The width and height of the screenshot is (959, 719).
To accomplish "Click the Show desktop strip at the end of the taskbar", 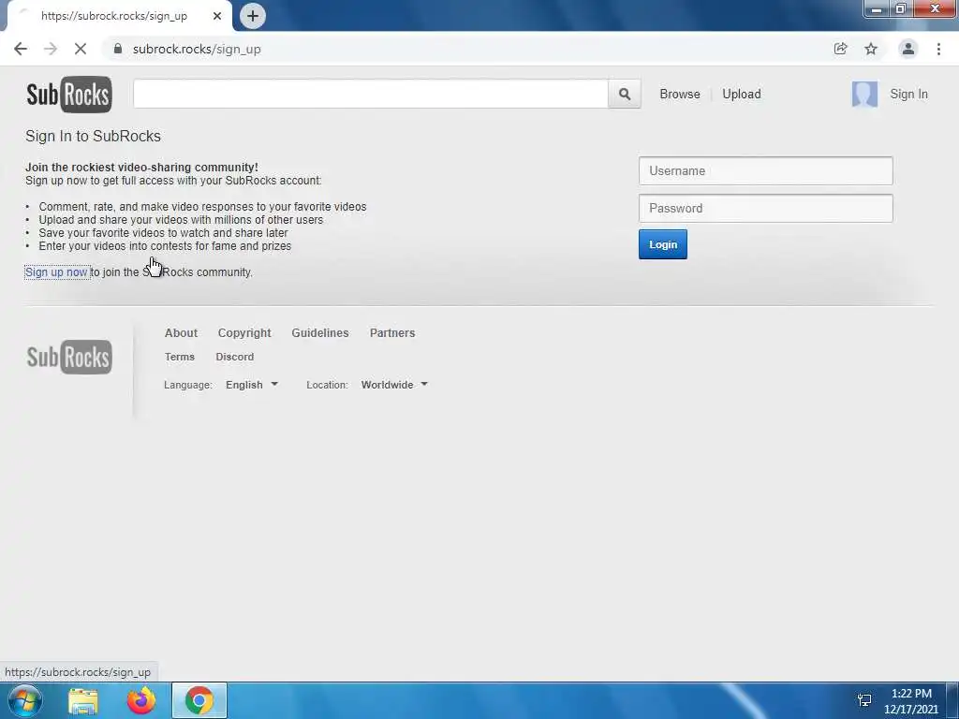I will coord(952,700).
